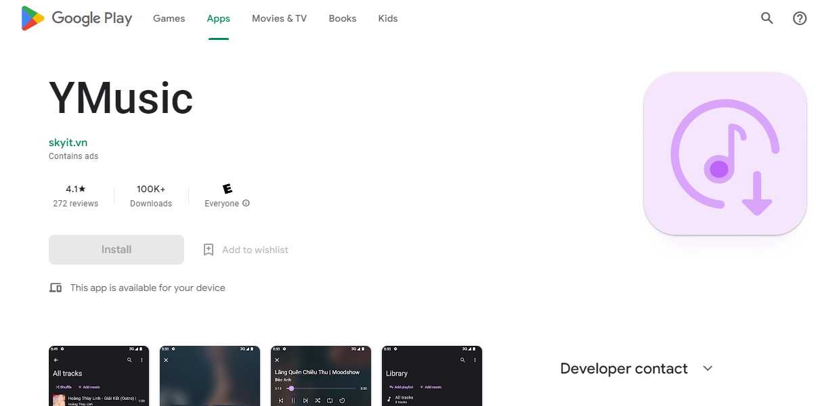Click the Install button

pyautogui.click(x=116, y=250)
